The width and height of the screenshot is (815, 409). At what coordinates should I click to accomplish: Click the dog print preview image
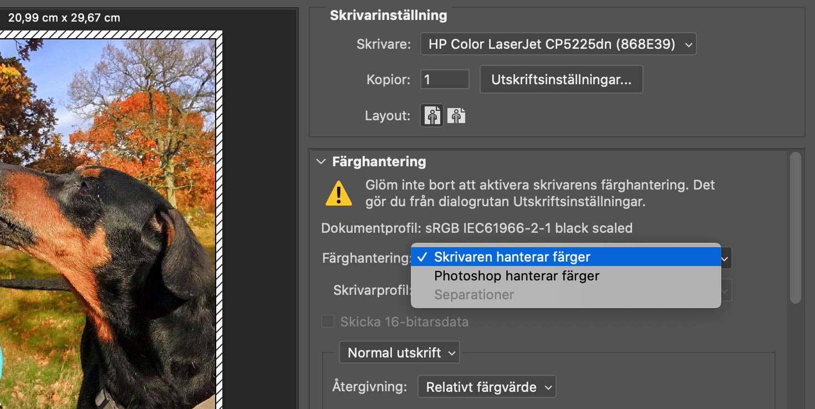(x=107, y=224)
